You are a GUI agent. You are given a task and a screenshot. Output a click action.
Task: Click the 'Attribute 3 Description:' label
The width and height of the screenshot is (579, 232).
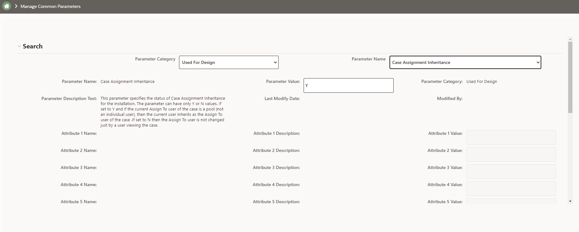point(276,168)
